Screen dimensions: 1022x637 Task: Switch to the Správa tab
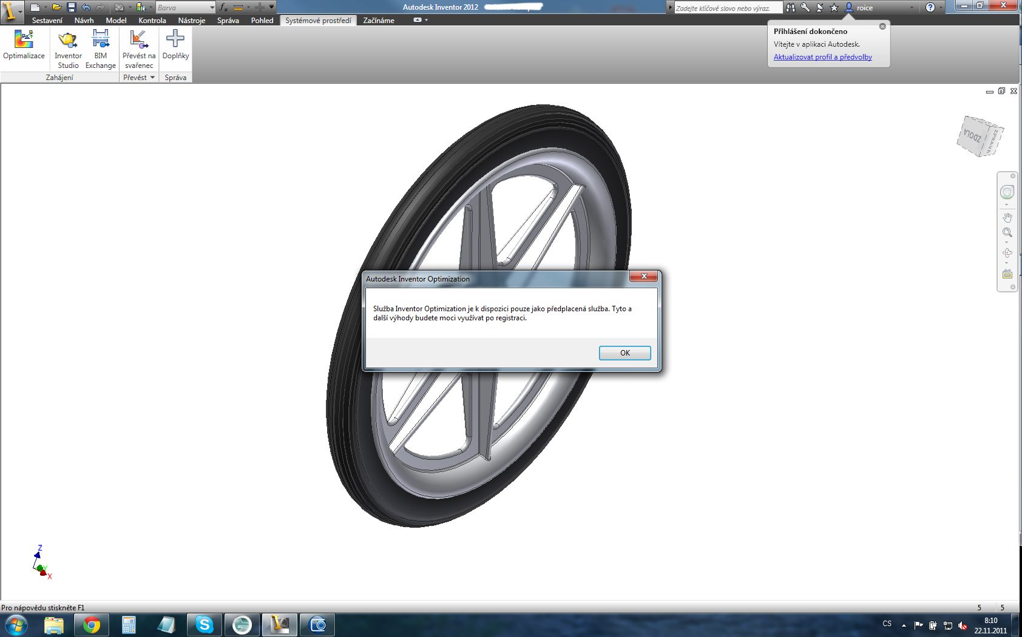pos(228,20)
